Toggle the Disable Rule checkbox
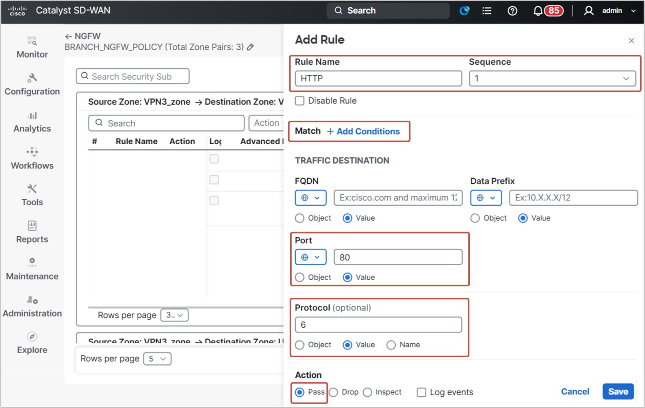 (300, 100)
